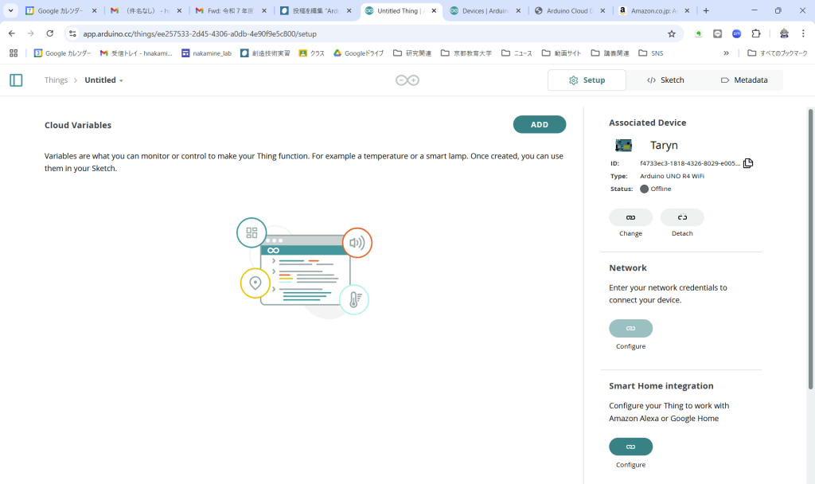Add a new Cloud Variable

pyautogui.click(x=539, y=125)
